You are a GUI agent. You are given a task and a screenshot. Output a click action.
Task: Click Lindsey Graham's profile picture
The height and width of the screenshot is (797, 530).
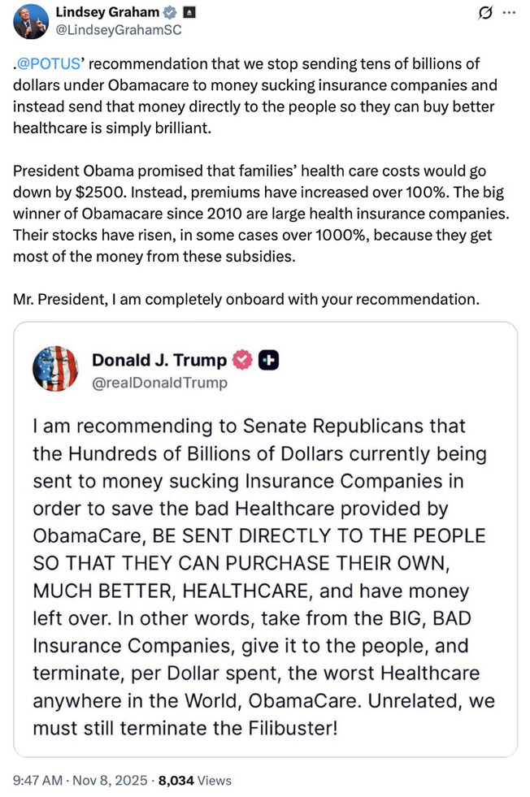click(x=27, y=21)
